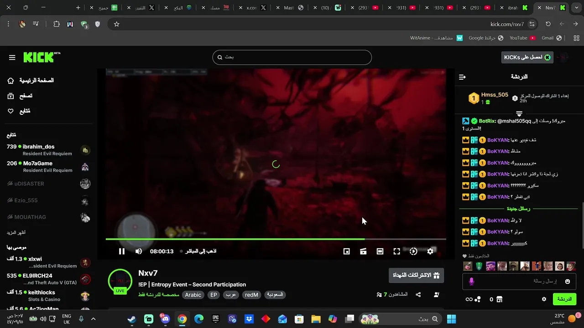
Task: Open recommended channel xlxwi
Action: tap(48, 262)
